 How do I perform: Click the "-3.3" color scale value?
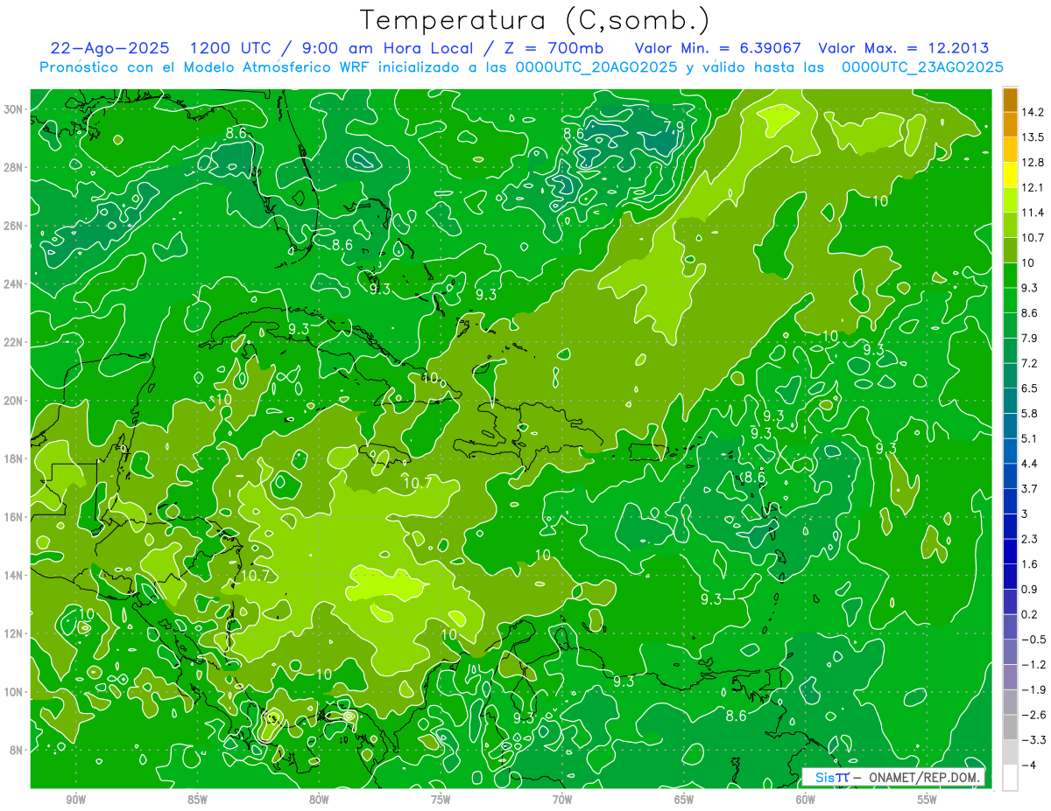tap(1033, 740)
